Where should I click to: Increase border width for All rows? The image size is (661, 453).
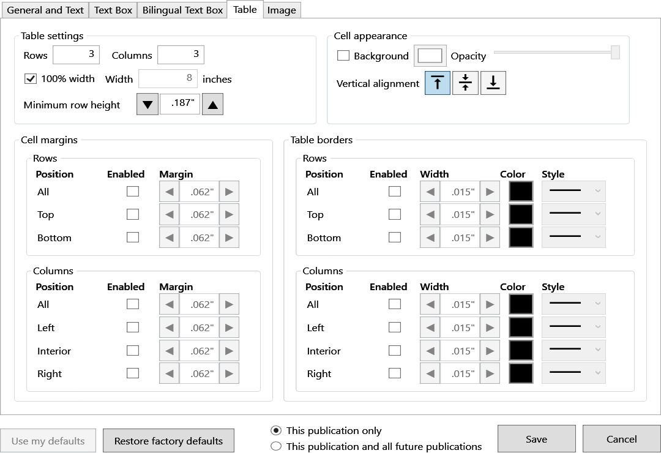490,192
